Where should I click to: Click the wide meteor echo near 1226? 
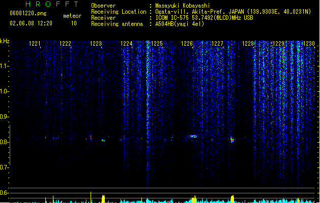(193, 136)
